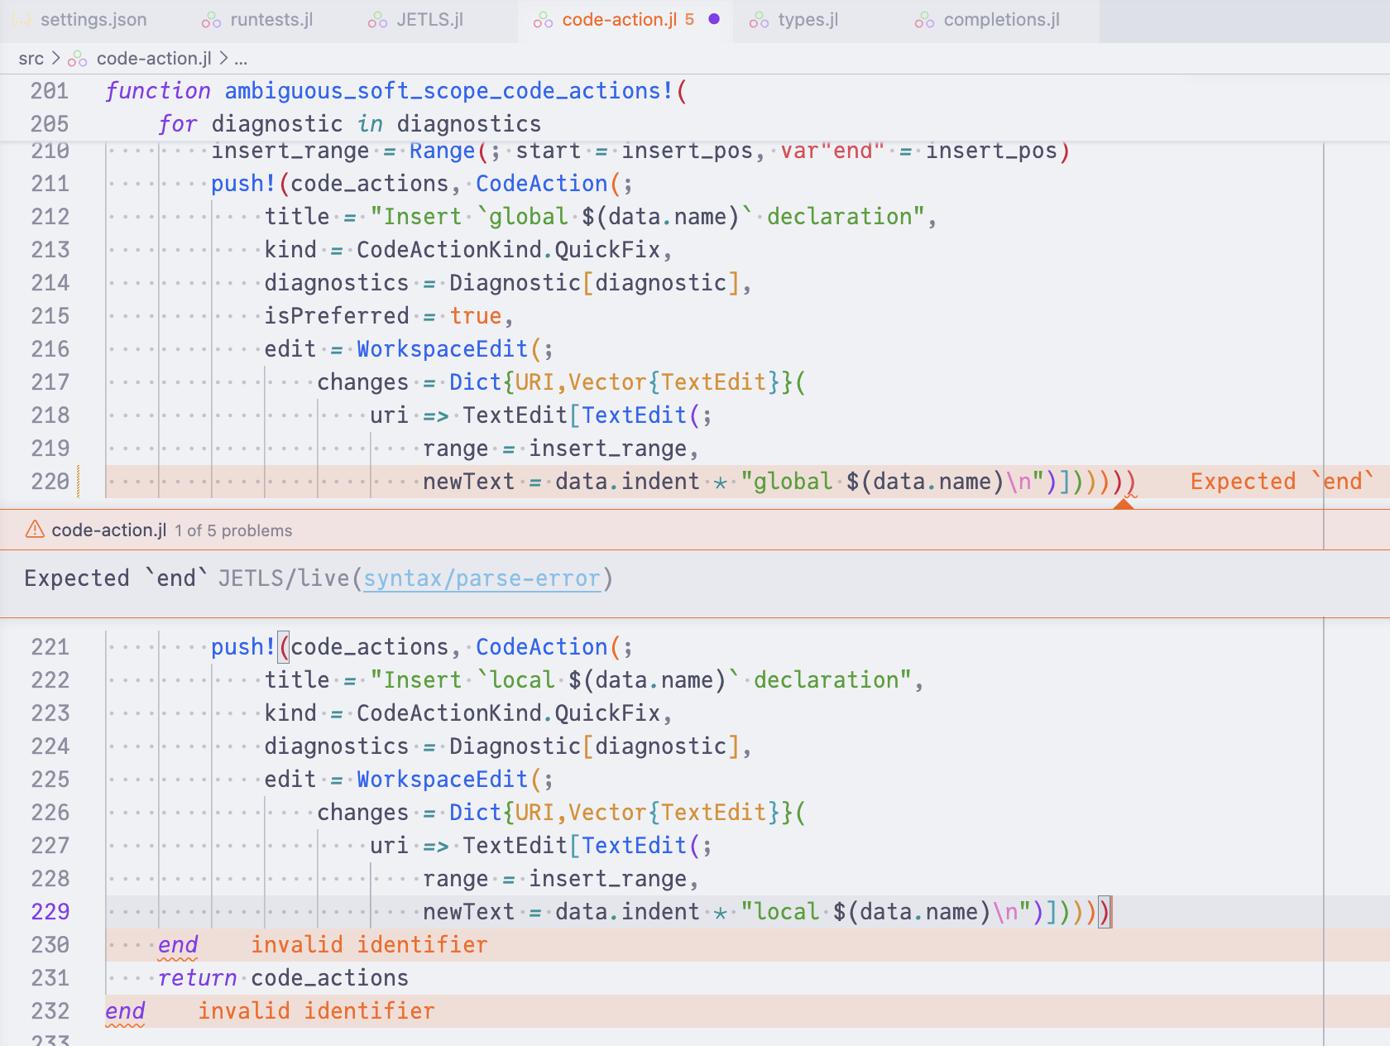Screen dimensions: 1390x1046
Task: Click line number 229 in the gutter
Action: (x=50, y=912)
